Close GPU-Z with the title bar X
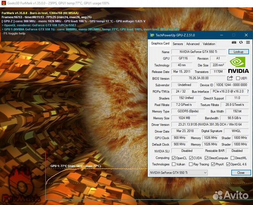The width and height of the screenshot is (253, 205). pyautogui.click(x=246, y=35)
